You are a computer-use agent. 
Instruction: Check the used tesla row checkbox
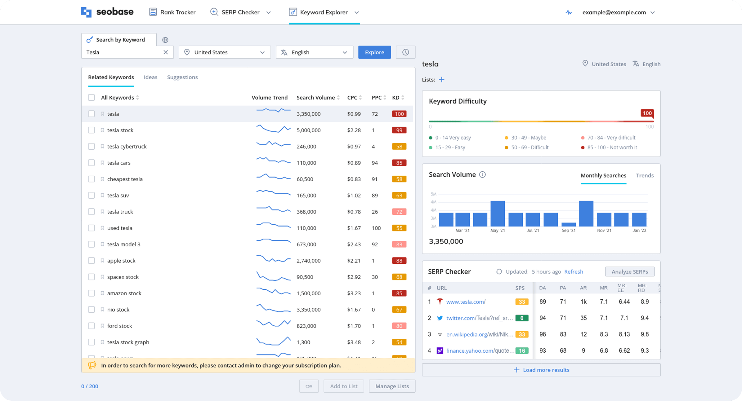point(91,228)
